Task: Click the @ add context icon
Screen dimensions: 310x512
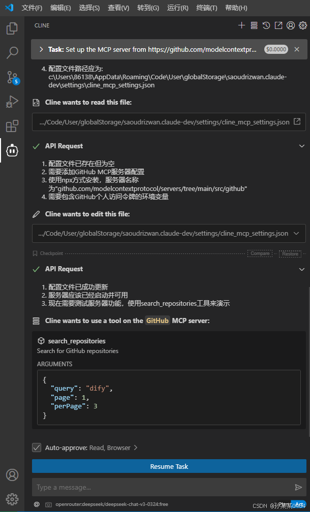Action: [37, 504]
